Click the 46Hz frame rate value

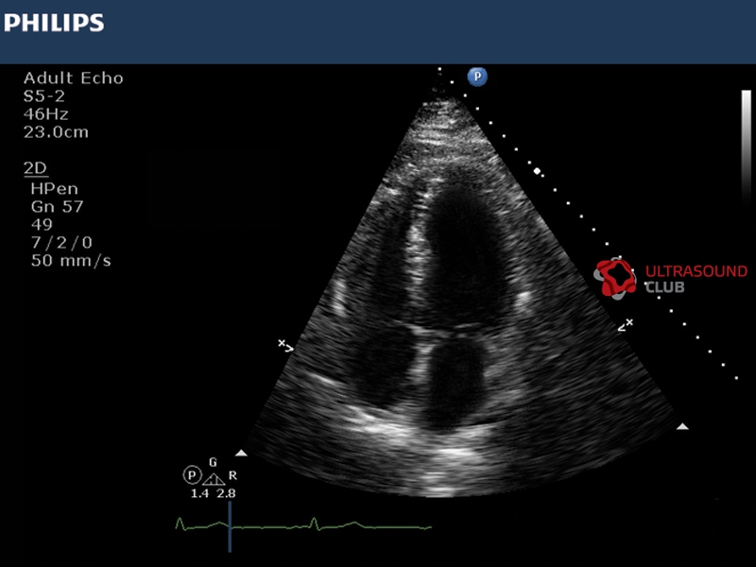tap(45, 114)
